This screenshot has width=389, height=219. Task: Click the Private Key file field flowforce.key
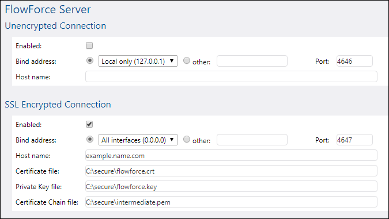231,187
